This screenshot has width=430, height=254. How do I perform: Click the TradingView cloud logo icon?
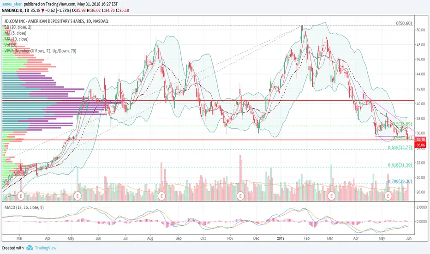(x=30, y=248)
